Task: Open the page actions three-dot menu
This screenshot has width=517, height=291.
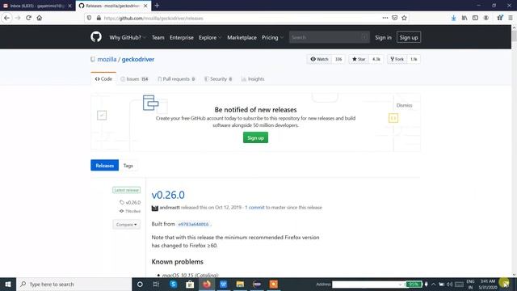Action: (x=385, y=18)
